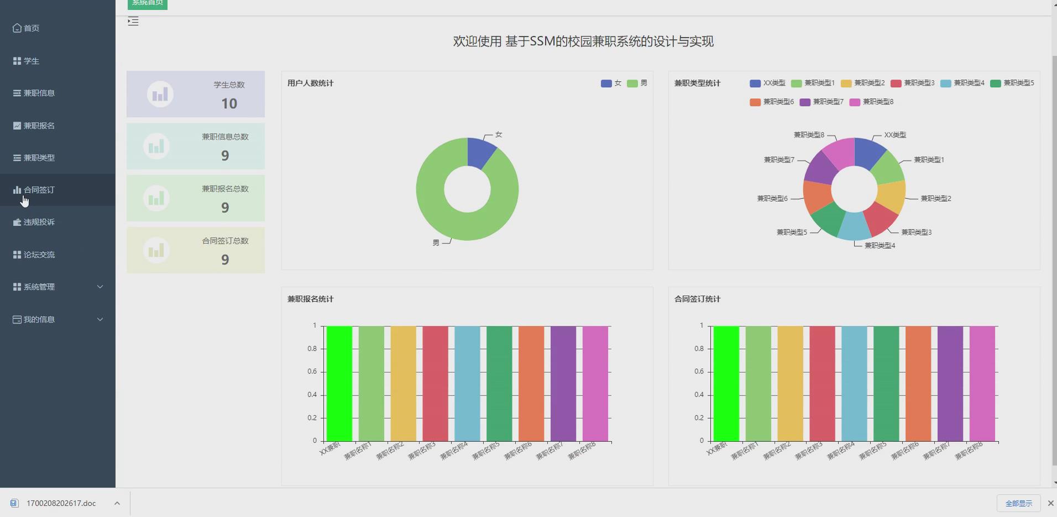Open the 合同签订 menu item

[57, 190]
